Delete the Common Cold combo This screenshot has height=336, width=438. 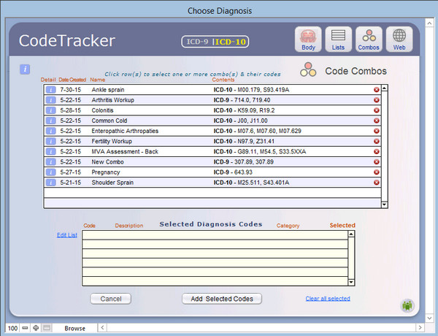coord(377,121)
